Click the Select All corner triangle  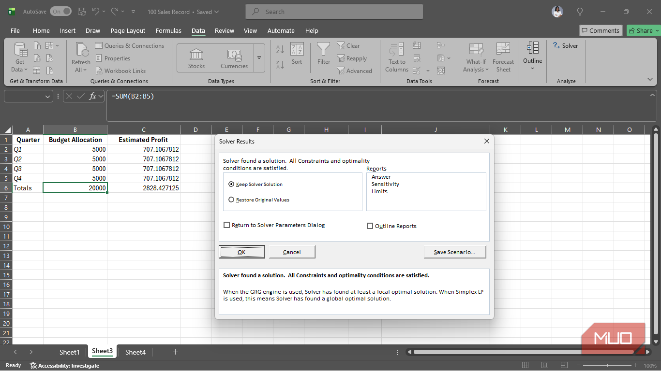tap(8, 130)
